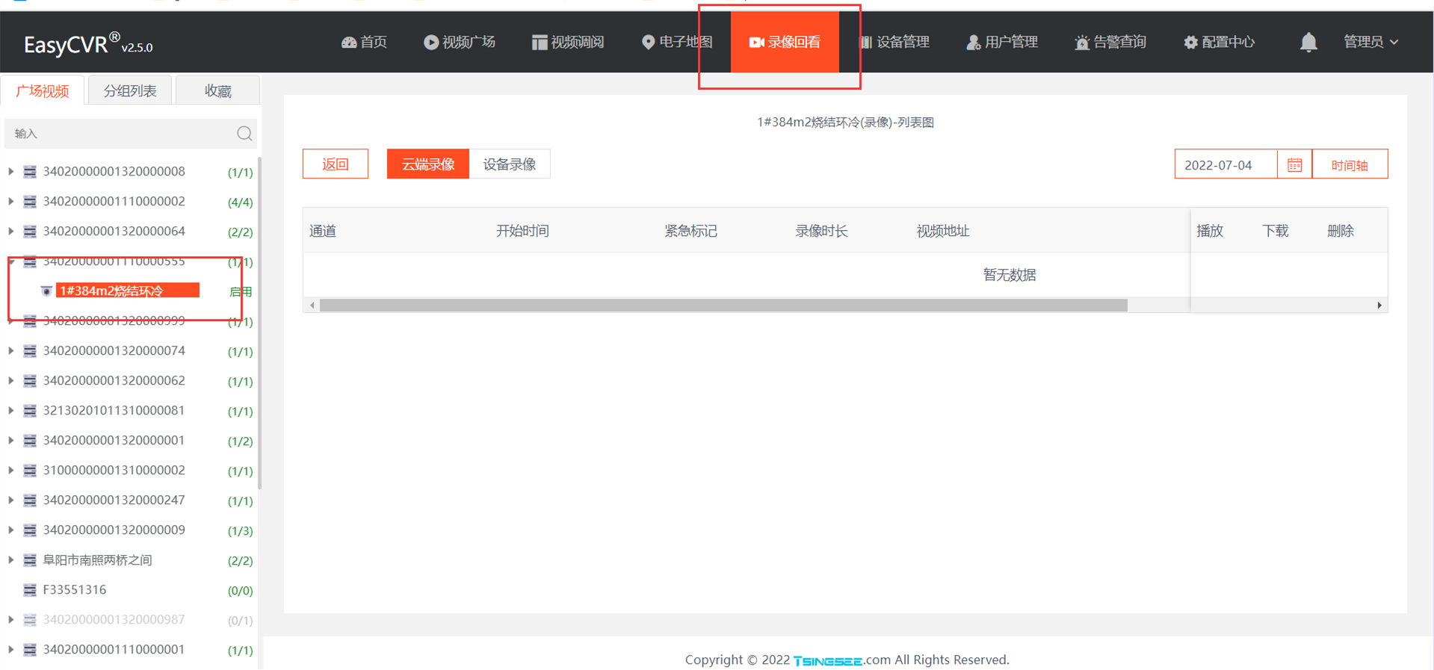Expand device 34020000001320000064 tree node
This screenshot has width=1434, height=670.
click(11, 232)
